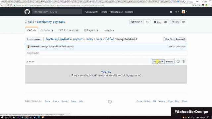Navigate to payloads breadcrumb folder

[x=78, y=39]
